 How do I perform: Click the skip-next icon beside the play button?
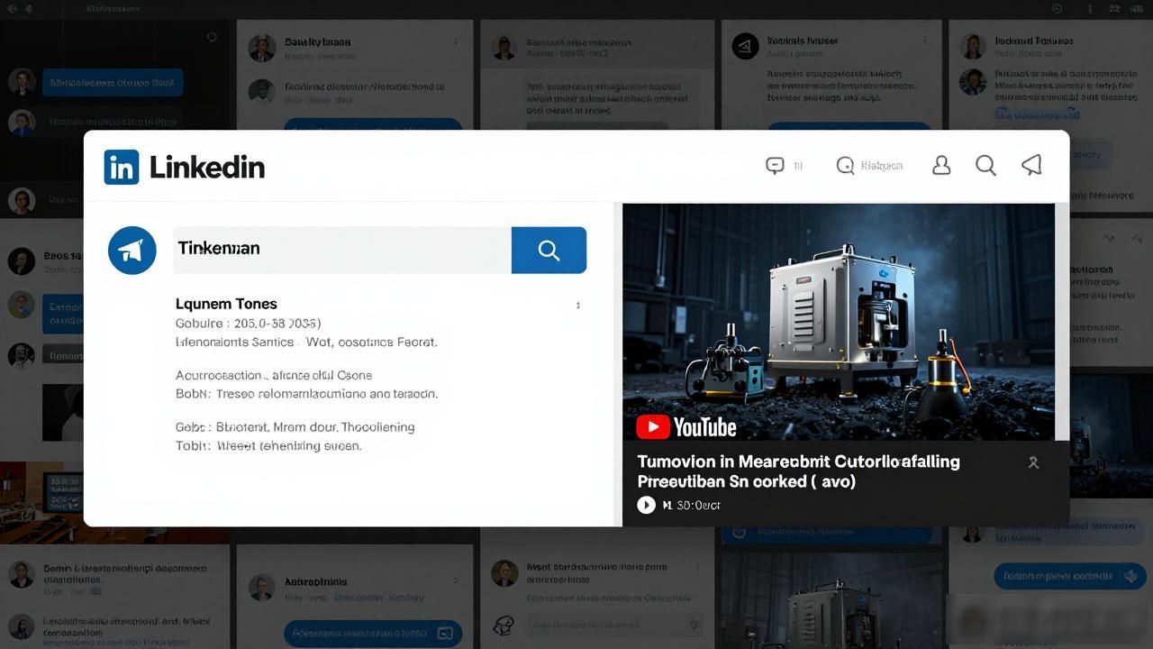tap(667, 505)
